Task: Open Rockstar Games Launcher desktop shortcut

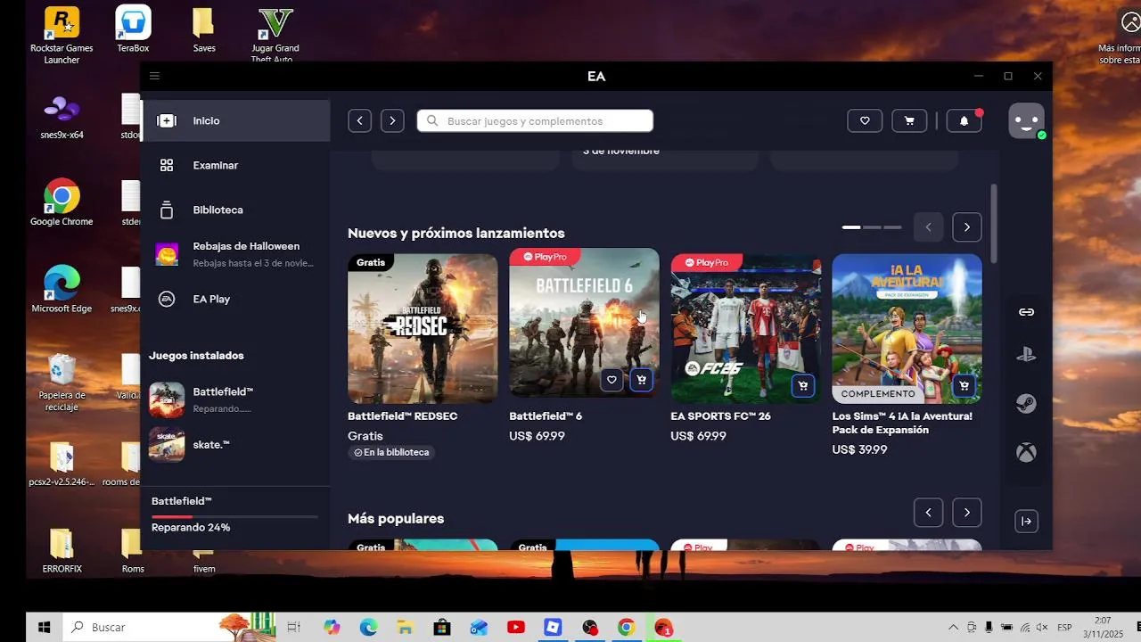Action: click(62, 36)
